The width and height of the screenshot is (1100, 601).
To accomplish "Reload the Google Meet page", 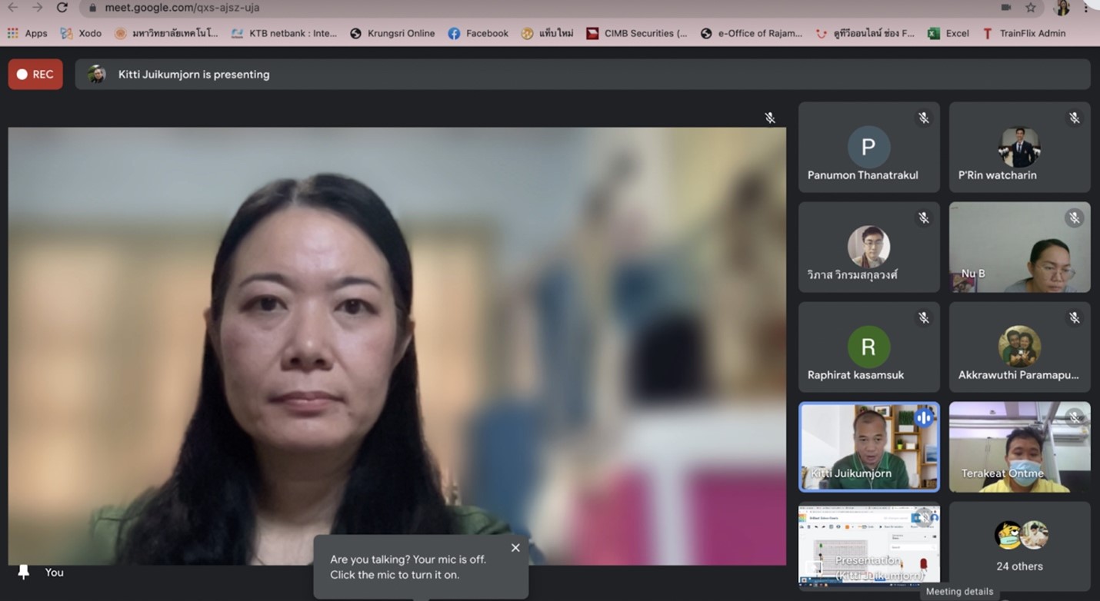I will (x=62, y=8).
